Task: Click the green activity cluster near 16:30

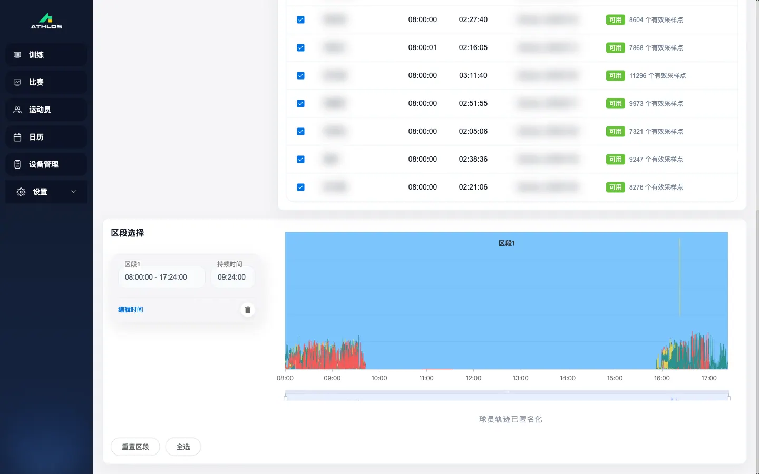Action: click(693, 353)
